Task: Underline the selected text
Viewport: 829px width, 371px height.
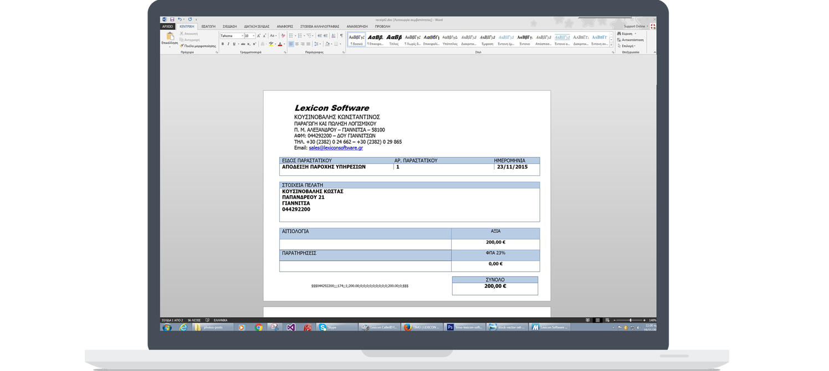Action: [234, 44]
